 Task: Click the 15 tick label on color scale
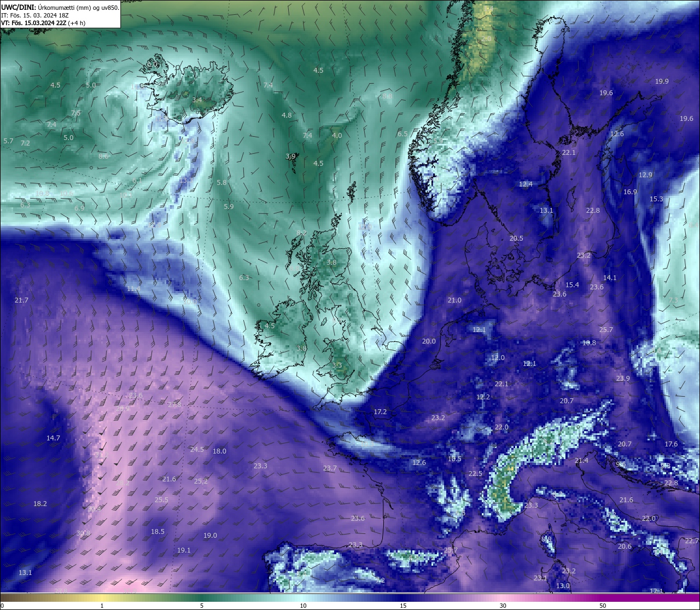point(402,606)
